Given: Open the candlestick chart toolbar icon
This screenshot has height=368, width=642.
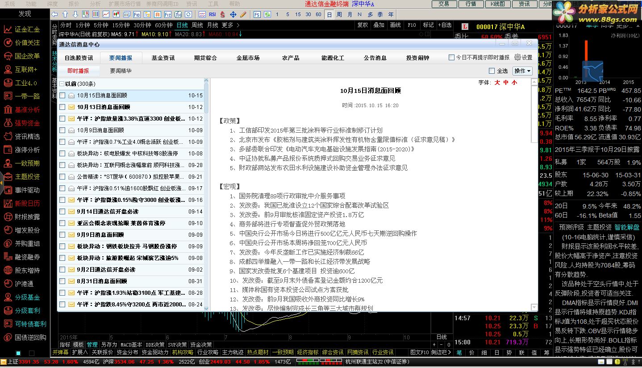Looking at the screenshot, I should point(116,14).
